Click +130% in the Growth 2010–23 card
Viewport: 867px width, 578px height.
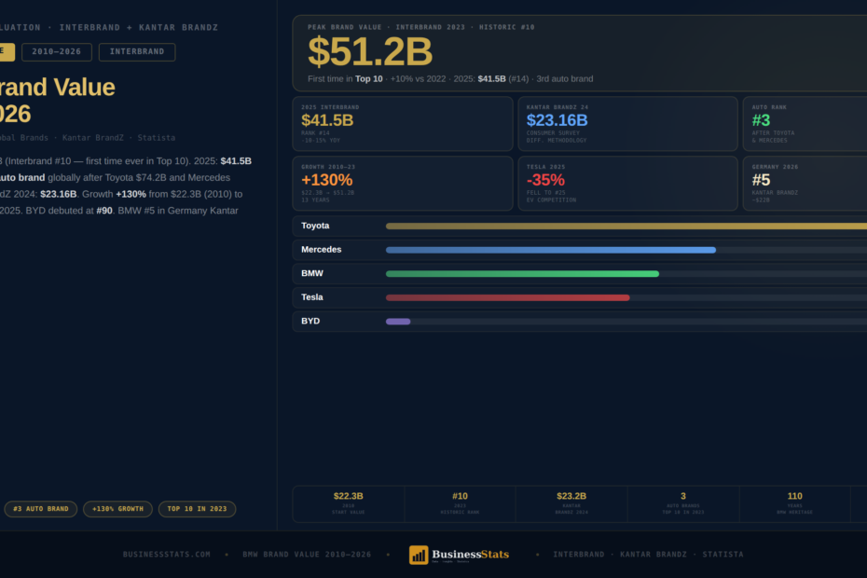click(327, 180)
